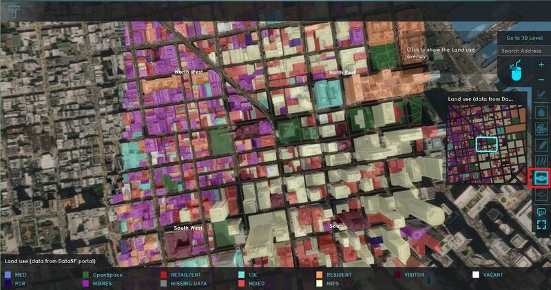Click the North West map label
The image size is (551, 290).
click(189, 72)
